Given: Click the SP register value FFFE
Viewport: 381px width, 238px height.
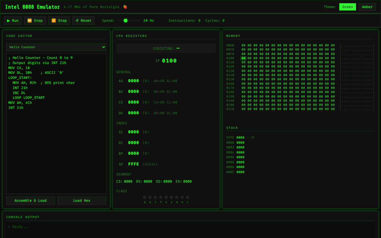Looking at the screenshot, I should [x=133, y=164].
